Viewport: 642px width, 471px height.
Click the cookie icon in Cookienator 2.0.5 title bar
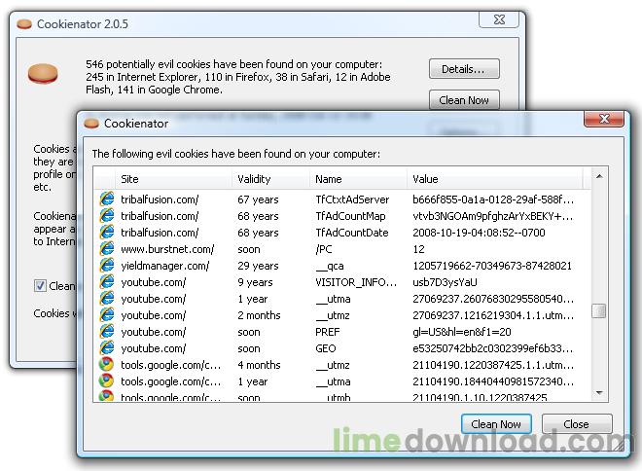(x=24, y=24)
